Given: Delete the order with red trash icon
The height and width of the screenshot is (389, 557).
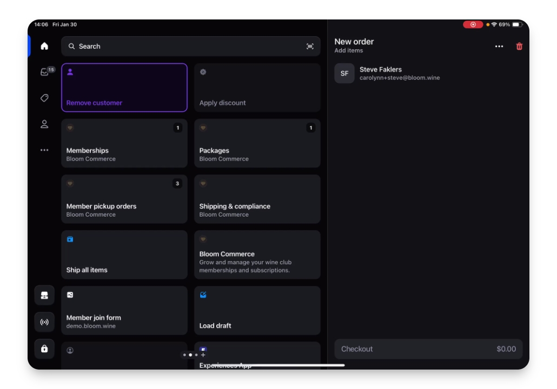Looking at the screenshot, I should (x=519, y=46).
